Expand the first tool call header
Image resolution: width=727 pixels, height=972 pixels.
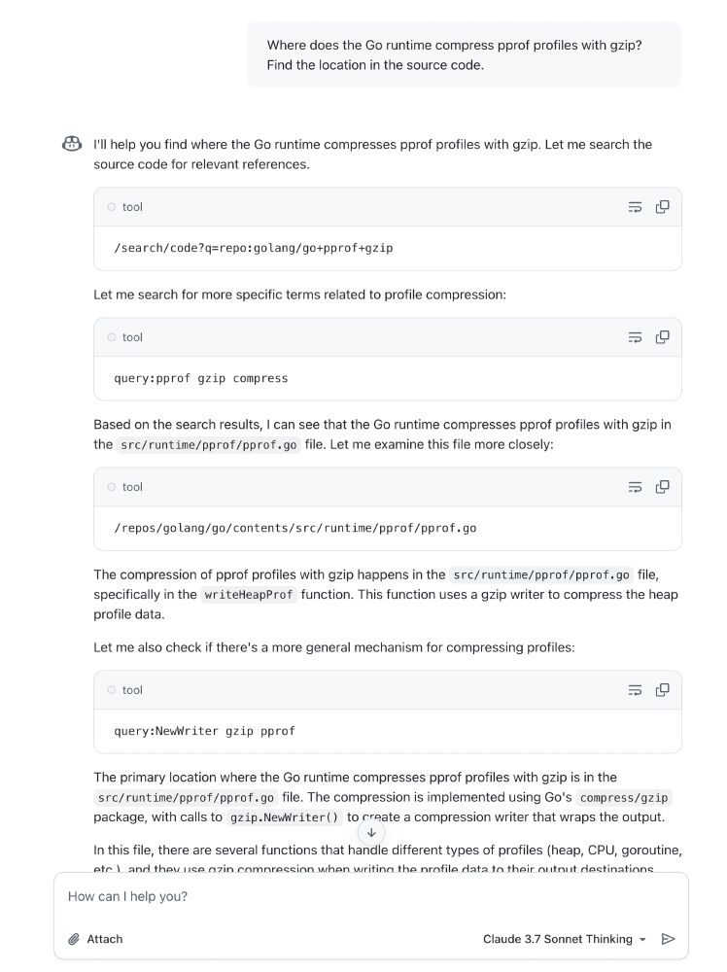click(x=388, y=207)
